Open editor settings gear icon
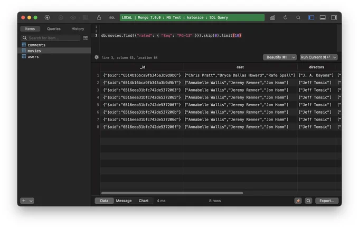Screen dimensions: 359x229 point(97,57)
